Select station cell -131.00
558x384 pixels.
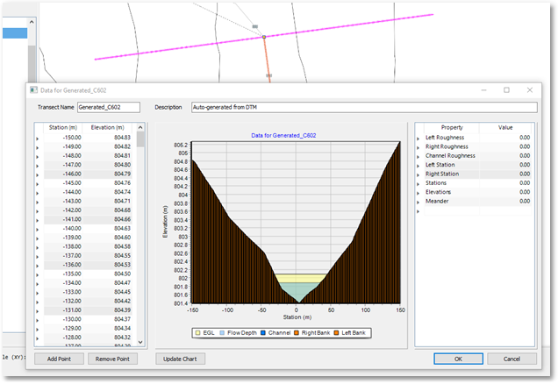tap(63, 310)
